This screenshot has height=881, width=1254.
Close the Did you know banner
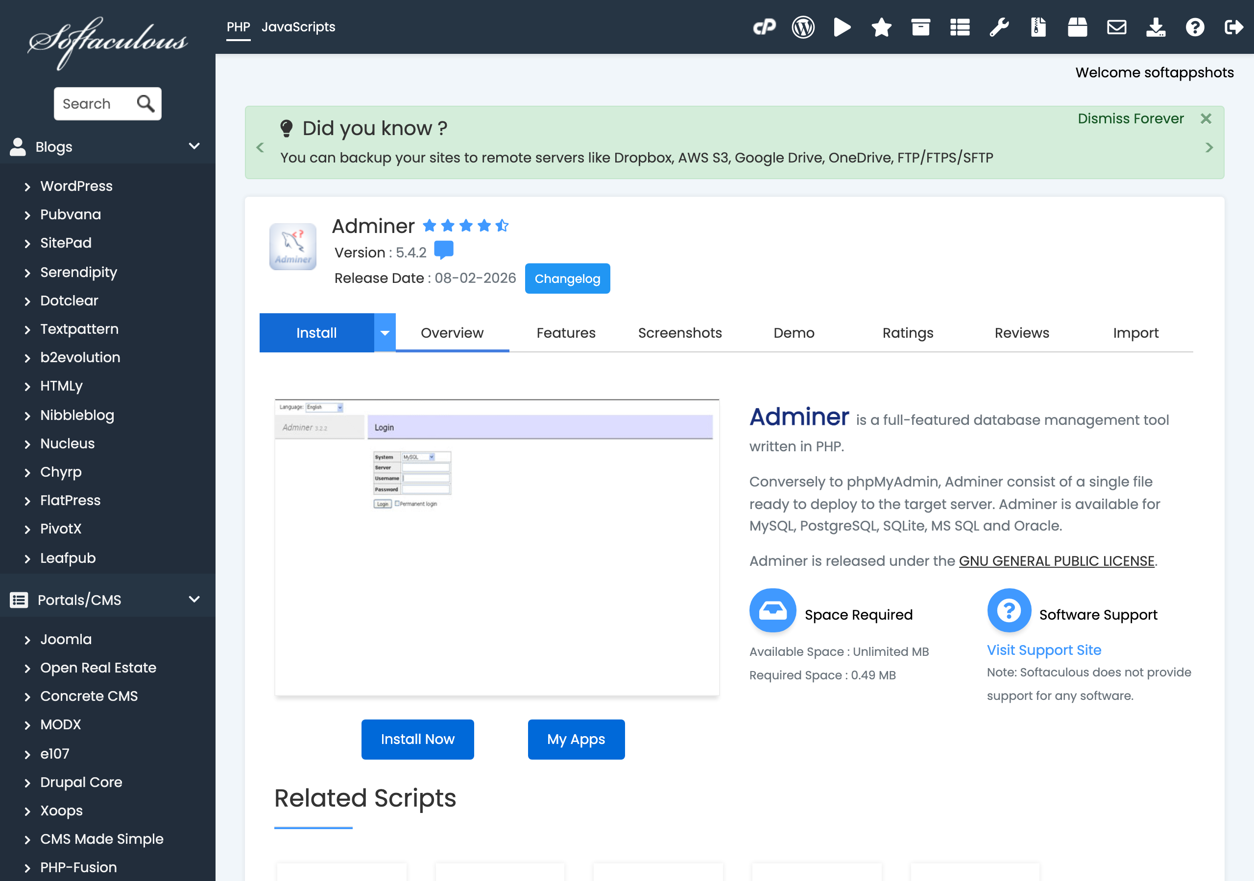(x=1206, y=118)
